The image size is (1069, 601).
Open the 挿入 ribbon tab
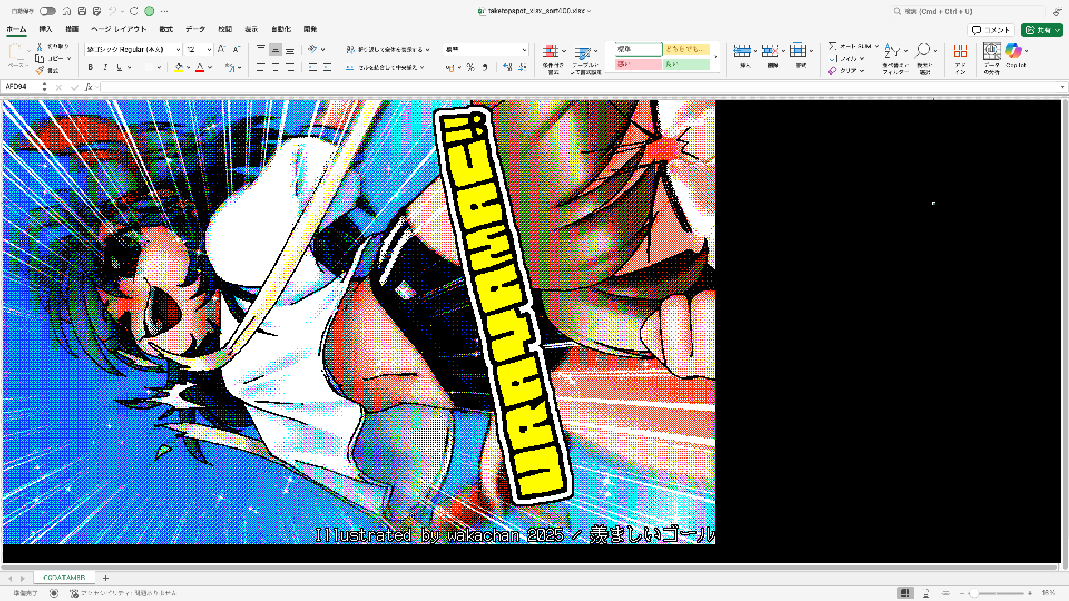(46, 29)
